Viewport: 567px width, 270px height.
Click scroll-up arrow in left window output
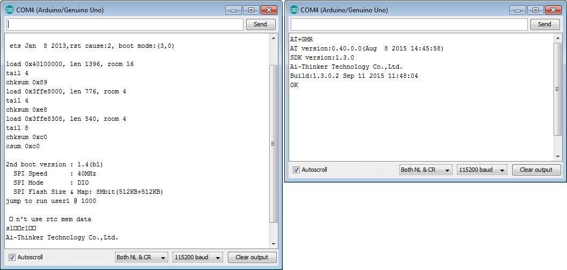coord(274,38)
